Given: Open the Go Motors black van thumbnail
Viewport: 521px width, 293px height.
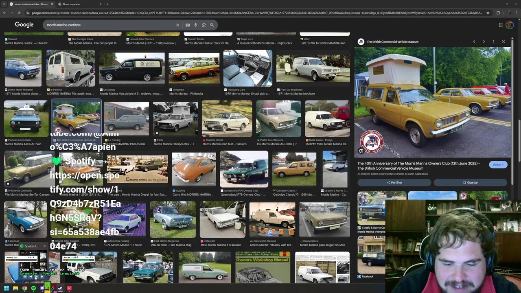Looking at the screenshot, I should pos(132,68).
